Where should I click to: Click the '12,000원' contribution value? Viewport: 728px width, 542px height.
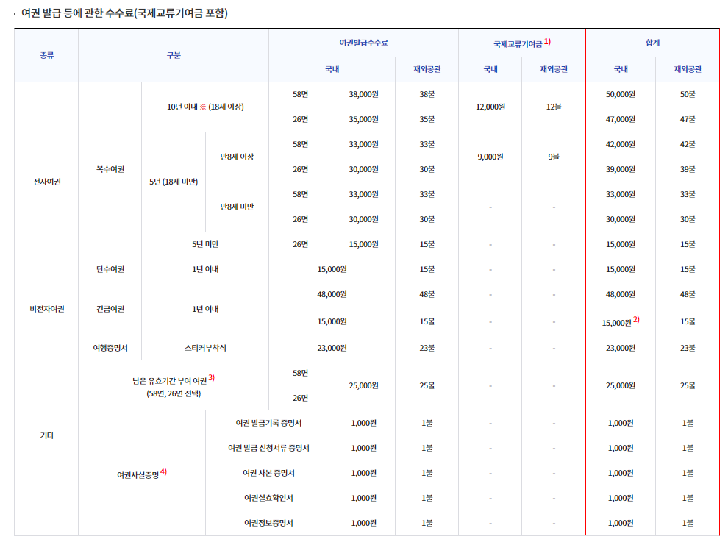[490, 107]
